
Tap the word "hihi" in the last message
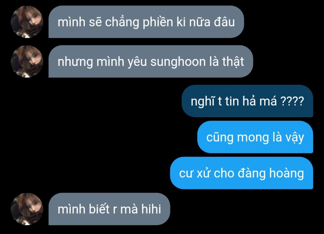pos(151,209)
